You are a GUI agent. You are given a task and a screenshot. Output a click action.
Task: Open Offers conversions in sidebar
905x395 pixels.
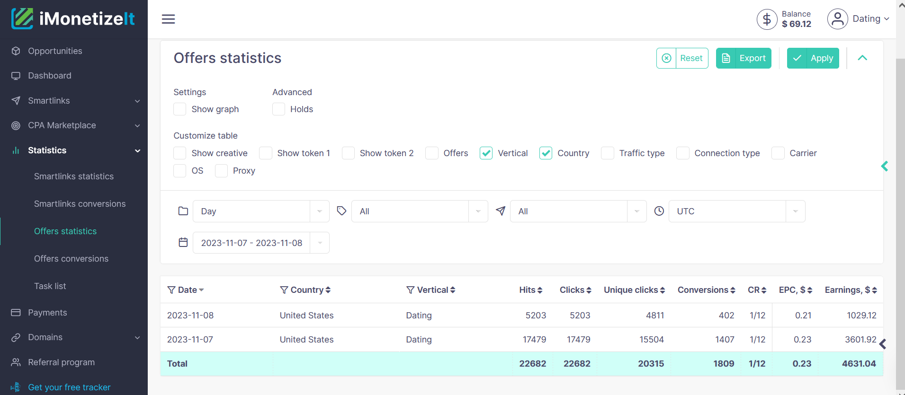pyautogui.click(x=71, y=259)
